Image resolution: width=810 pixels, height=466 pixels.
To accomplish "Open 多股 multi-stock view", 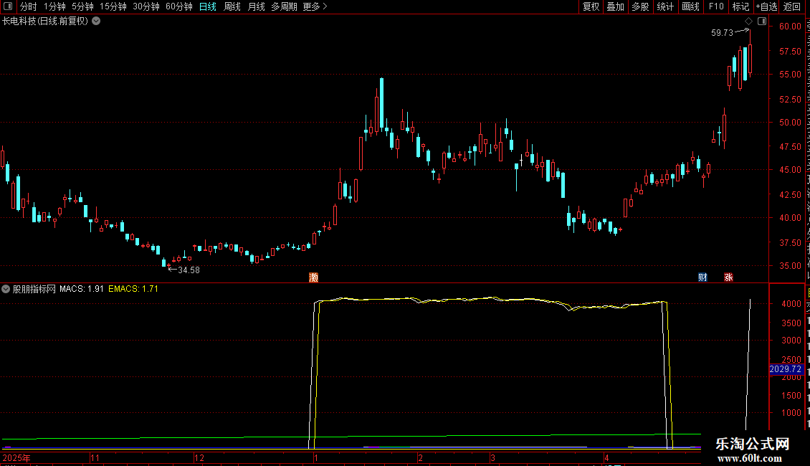I will click(x=641, y=6).
